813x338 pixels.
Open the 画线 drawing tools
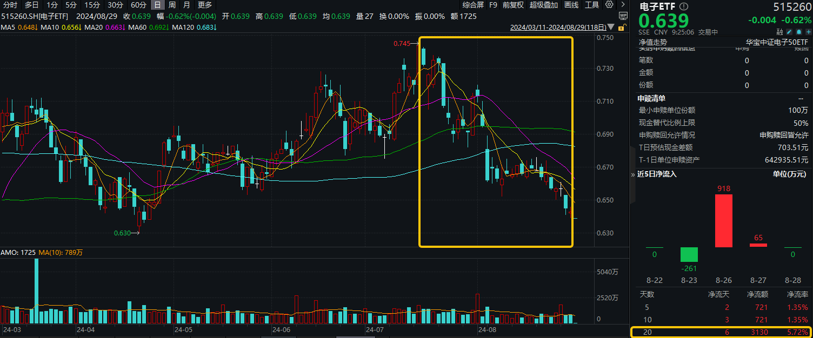point(571,5)
